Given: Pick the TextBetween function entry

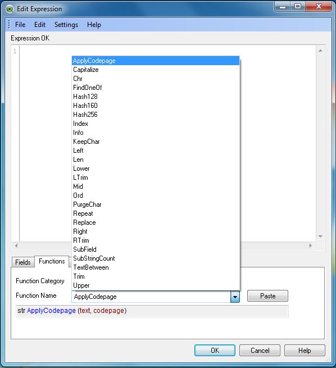Looking at the screenshot, I should (x=156, y=267).
